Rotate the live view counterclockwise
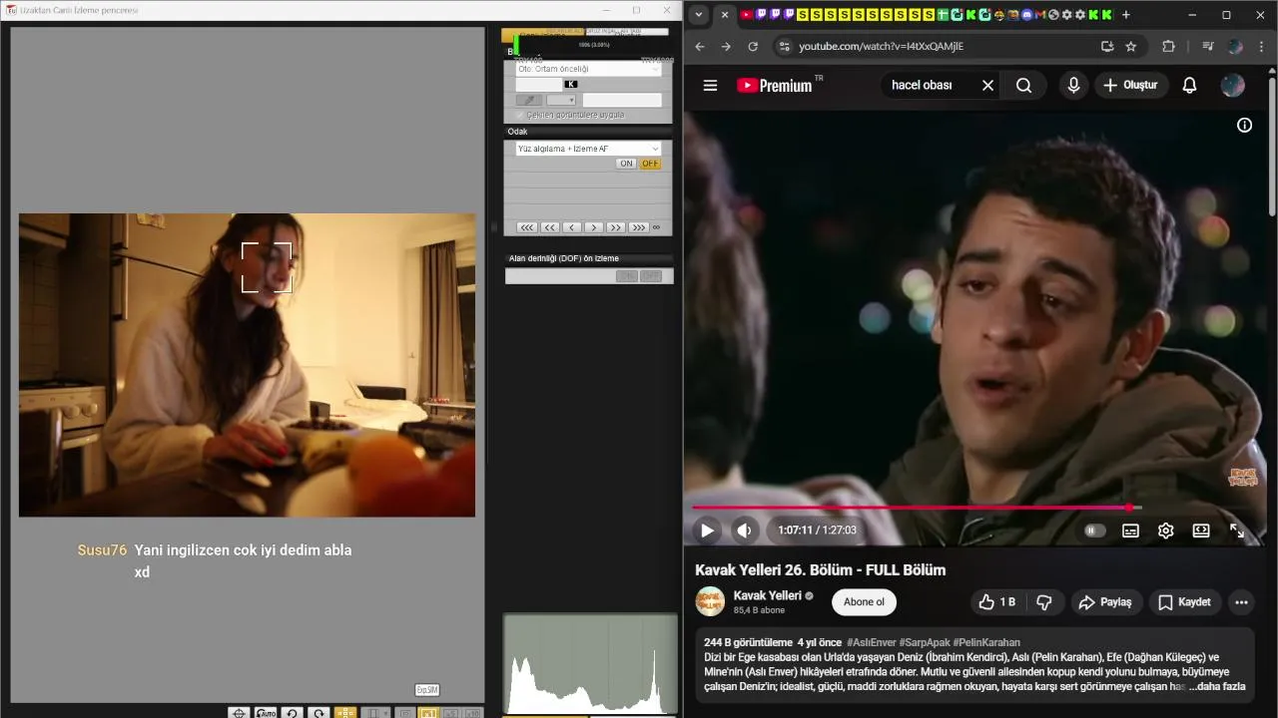This screenshot has width=1278, height=718. pyautogui.click(x=293, y=713)
